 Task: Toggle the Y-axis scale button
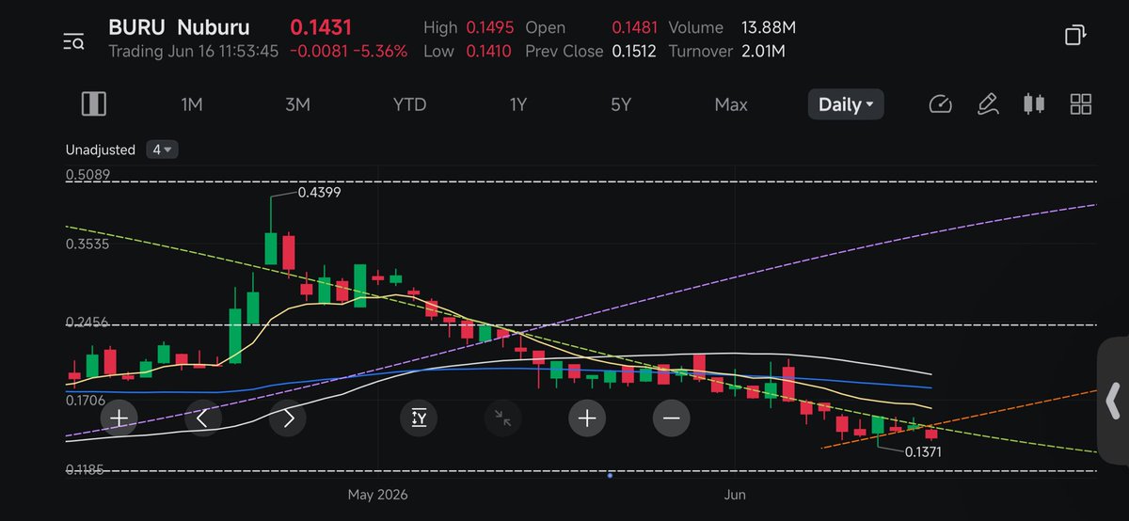(419, 418)
